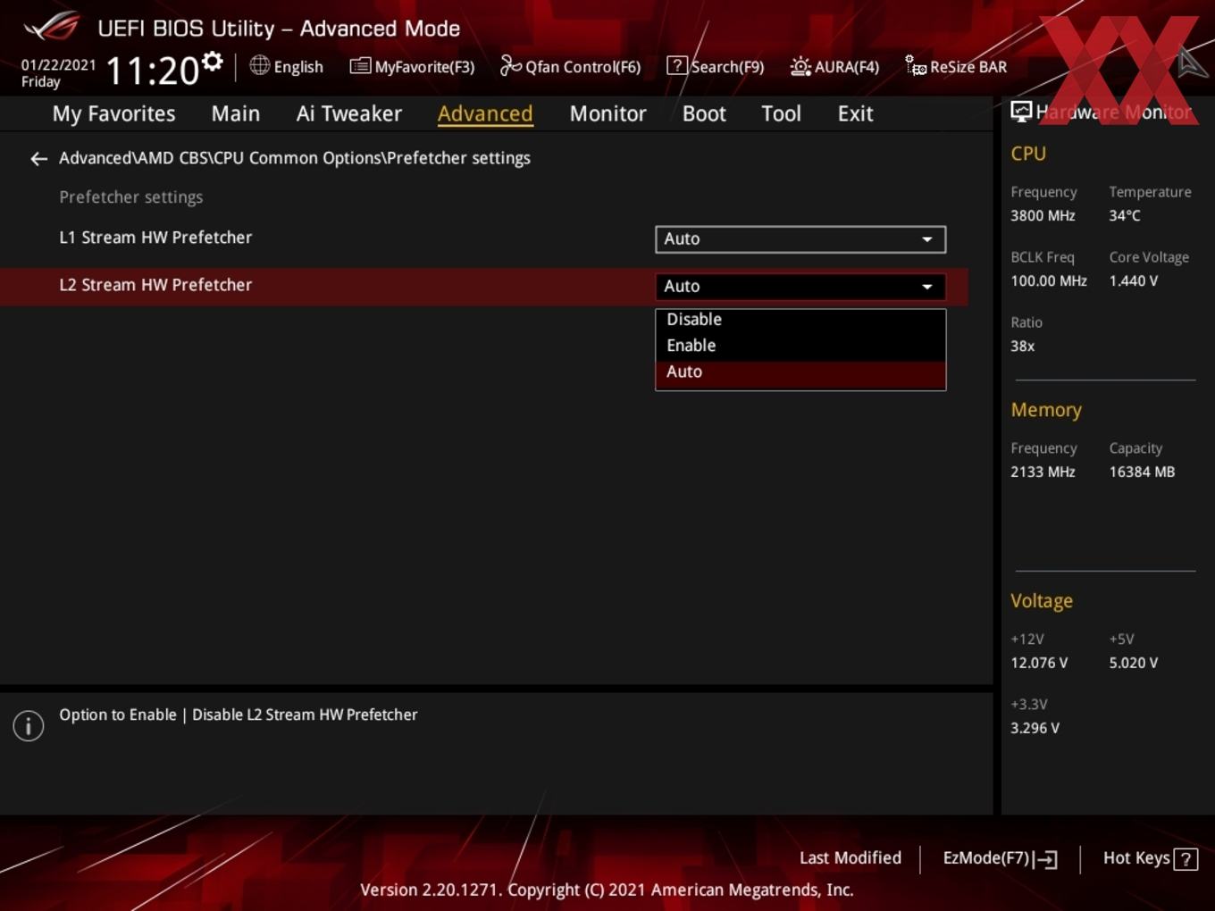This screenshot has width=1215, height=911.
Task: Open the Exit tab
Action: pyautogui.click(x=855, y=113)
